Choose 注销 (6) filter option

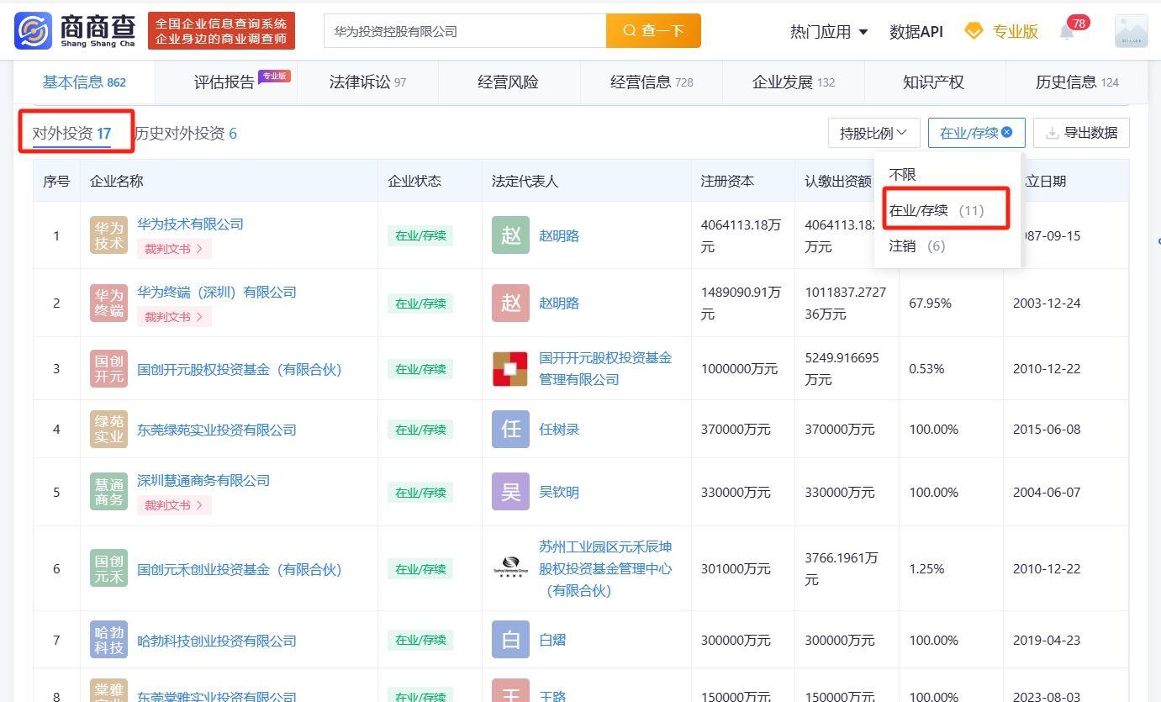(x=917, y=246)
